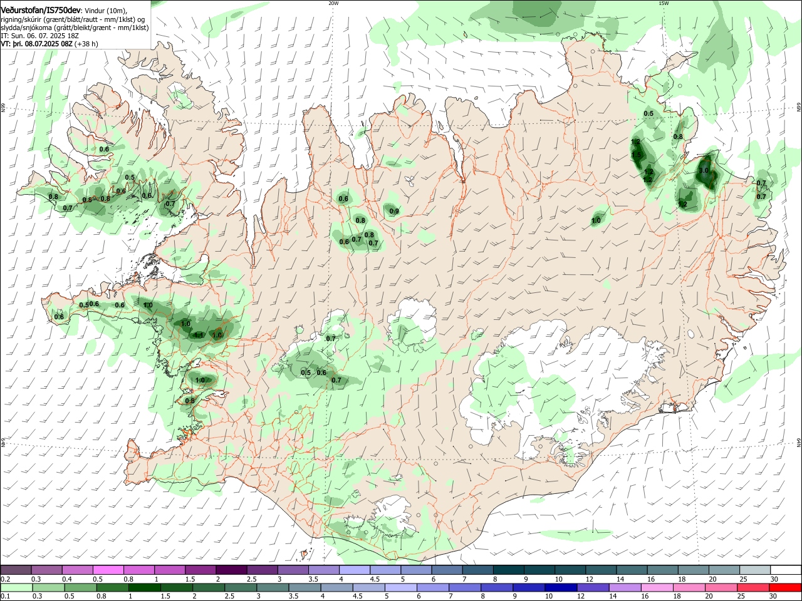Click the '1.5' value on the eastern map

pos(637,155)
